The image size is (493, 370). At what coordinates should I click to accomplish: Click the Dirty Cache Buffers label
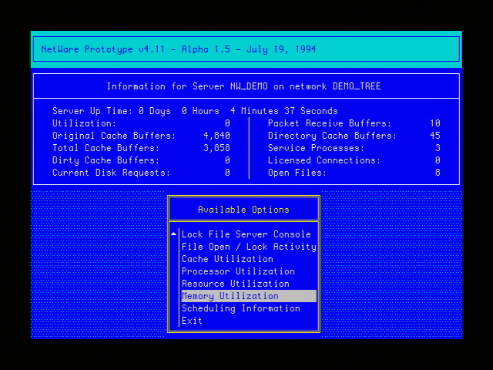click(x=106, y=160)
